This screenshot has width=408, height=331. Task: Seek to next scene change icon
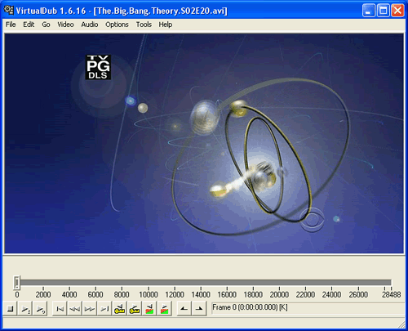pyautogui.click(x=165, y=309)
